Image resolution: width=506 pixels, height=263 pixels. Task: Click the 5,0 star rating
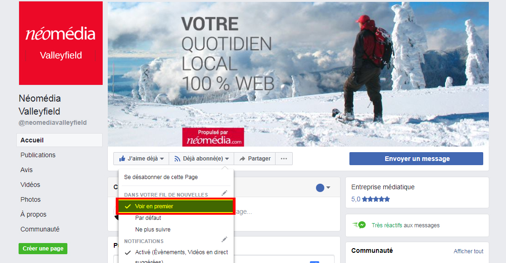pyautogui.click(x=370, y=199)
